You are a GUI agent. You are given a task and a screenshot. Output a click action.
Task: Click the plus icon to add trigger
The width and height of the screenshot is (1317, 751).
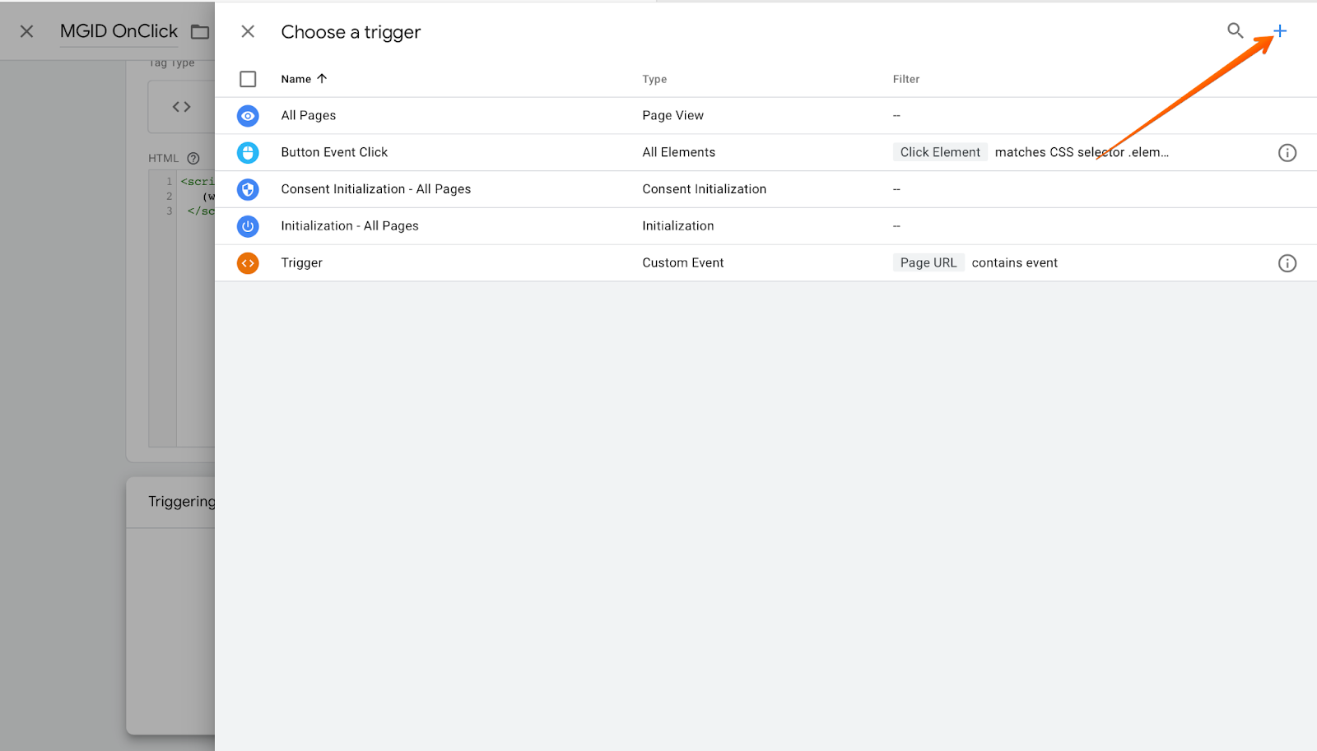[x=1280, y=31]
